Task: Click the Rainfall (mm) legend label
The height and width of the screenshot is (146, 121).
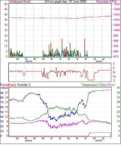Action: (x=8, y=85)
